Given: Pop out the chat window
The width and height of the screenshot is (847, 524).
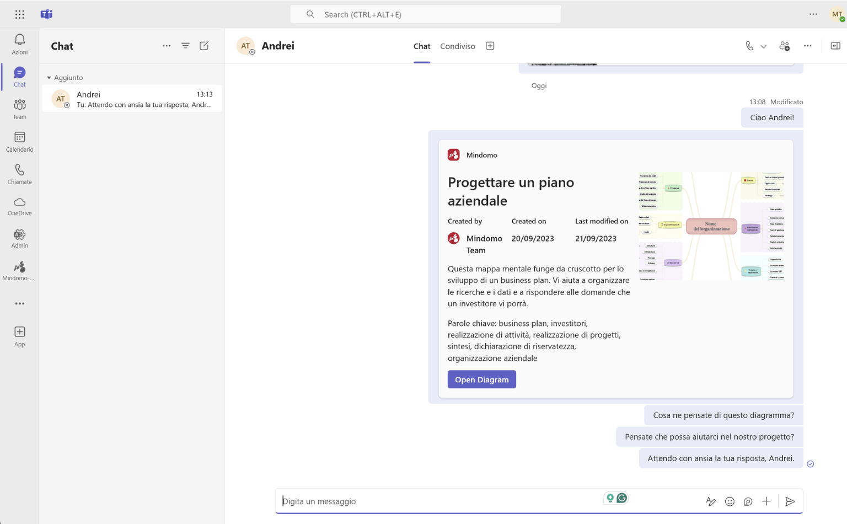Looking at the screenshot, I should (x=835, y=46).
